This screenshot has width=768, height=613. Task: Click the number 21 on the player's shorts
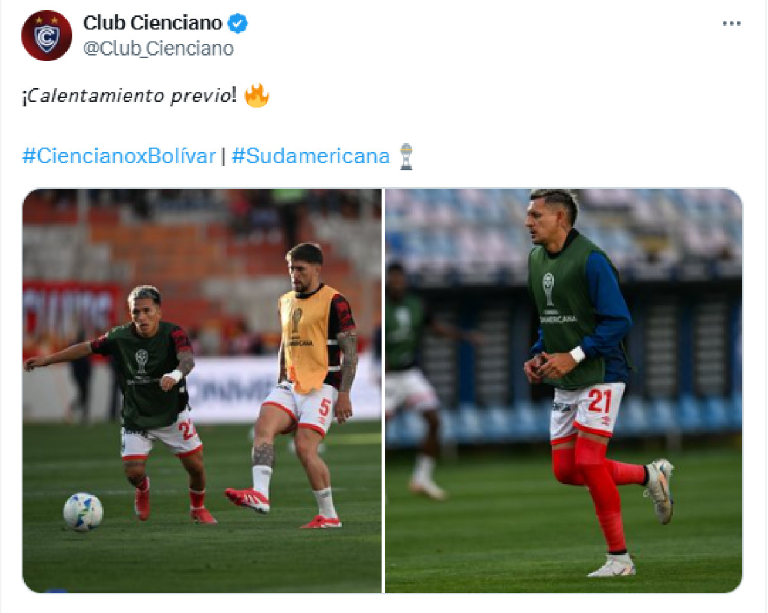600,402
